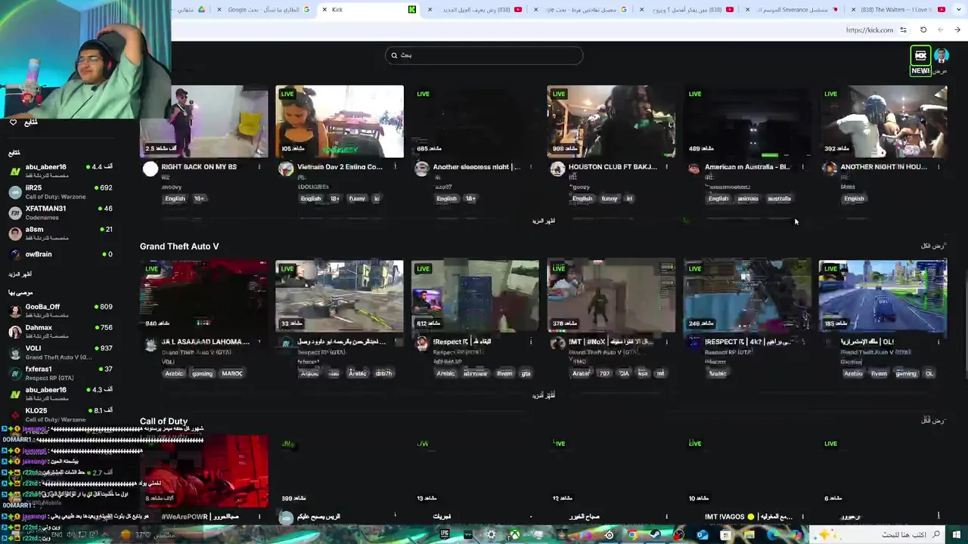Viewport: 968px width, 544px height.
Task: Click the kick.com address bar
Action: tap(870, 30)
